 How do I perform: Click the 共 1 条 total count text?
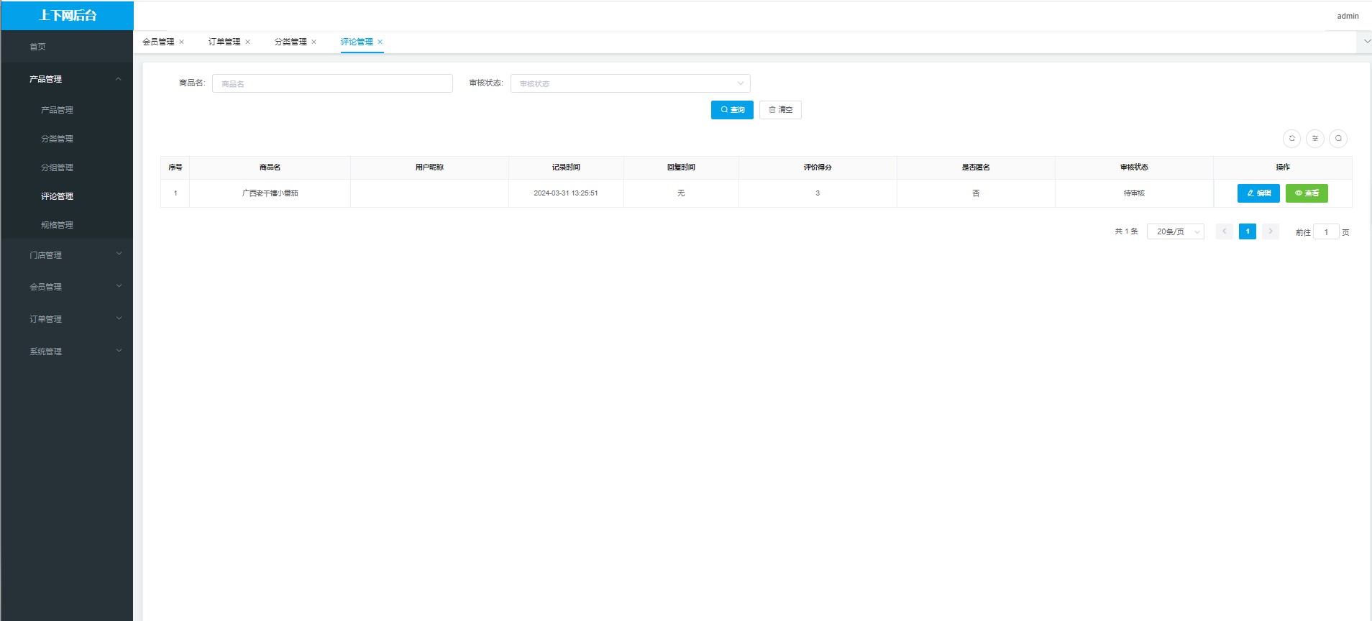(1126, 231)
